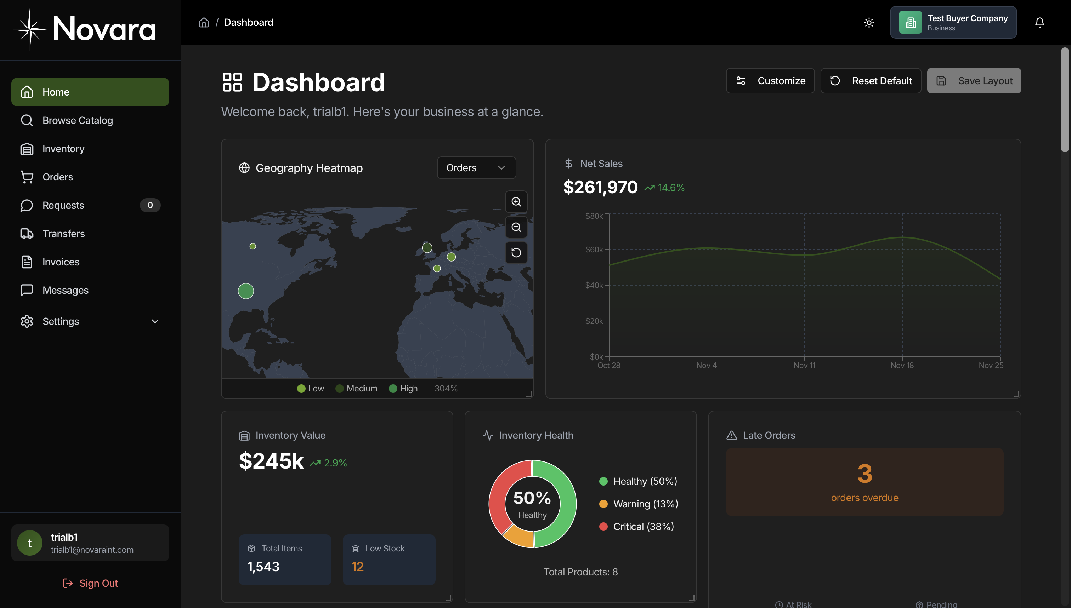
Task: Click the Late Orders warning triangle icon
Action: (732, 435)
